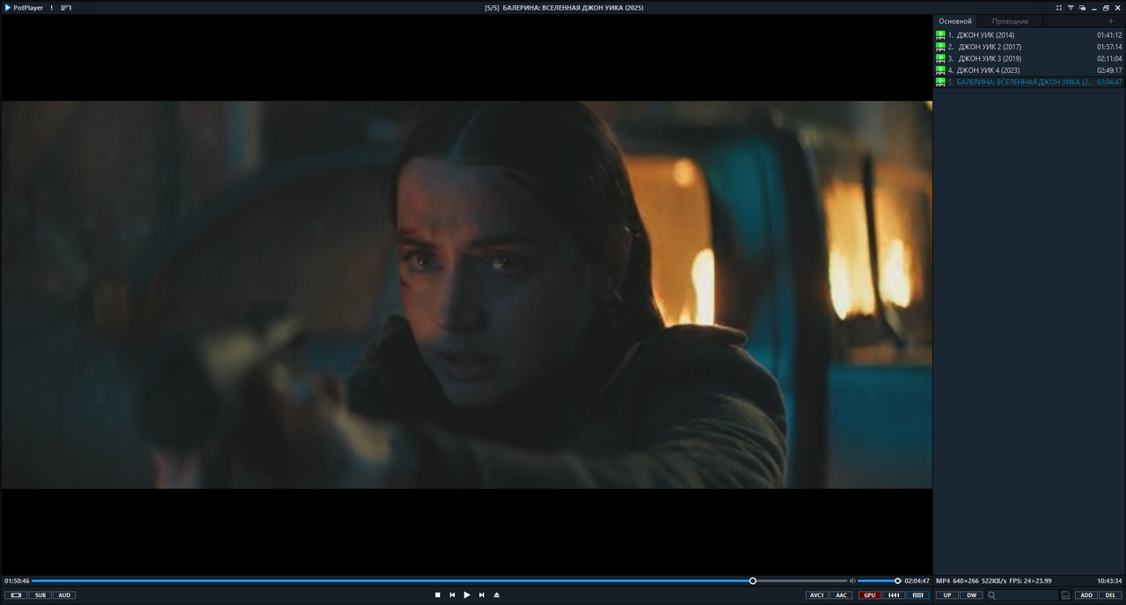Stop playback with the stop button
1126x605 pixels.
437,595
